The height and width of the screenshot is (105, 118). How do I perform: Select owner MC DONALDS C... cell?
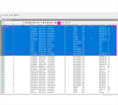coord(43,38)
